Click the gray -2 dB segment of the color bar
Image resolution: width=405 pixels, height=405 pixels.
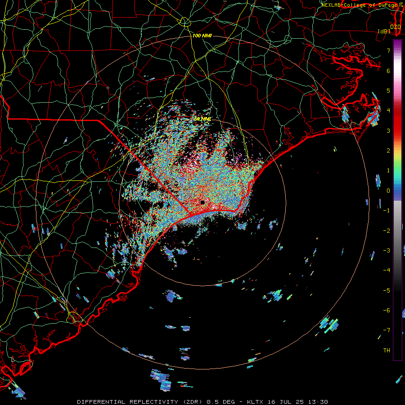[x=397, y=231]
